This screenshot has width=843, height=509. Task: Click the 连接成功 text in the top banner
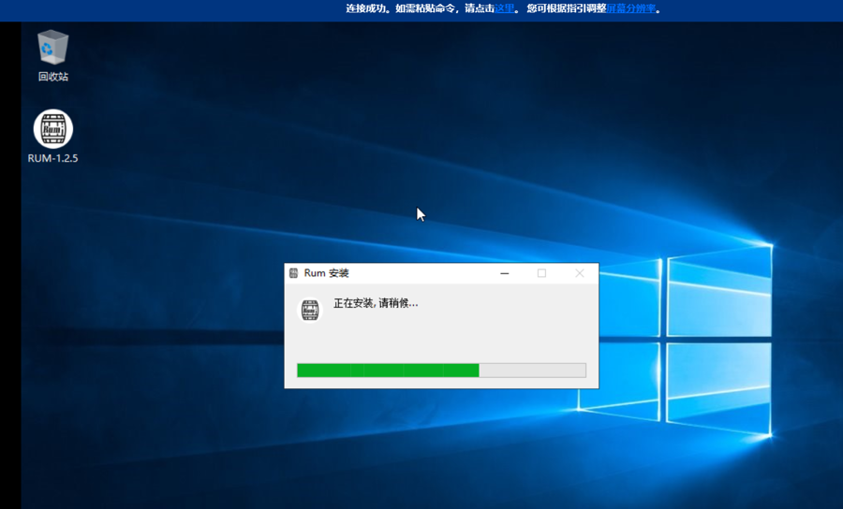[x=367, y=8]
